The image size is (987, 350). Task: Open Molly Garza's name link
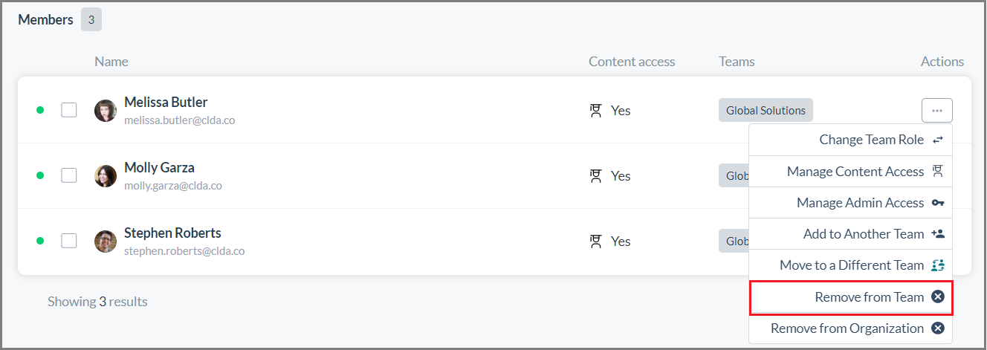point(159,167)
